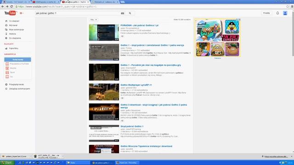The height and width of the screenshot is (165, 294).
Task: Open the guide menu next to YouTube logo
Action: [x=22, y=13]
